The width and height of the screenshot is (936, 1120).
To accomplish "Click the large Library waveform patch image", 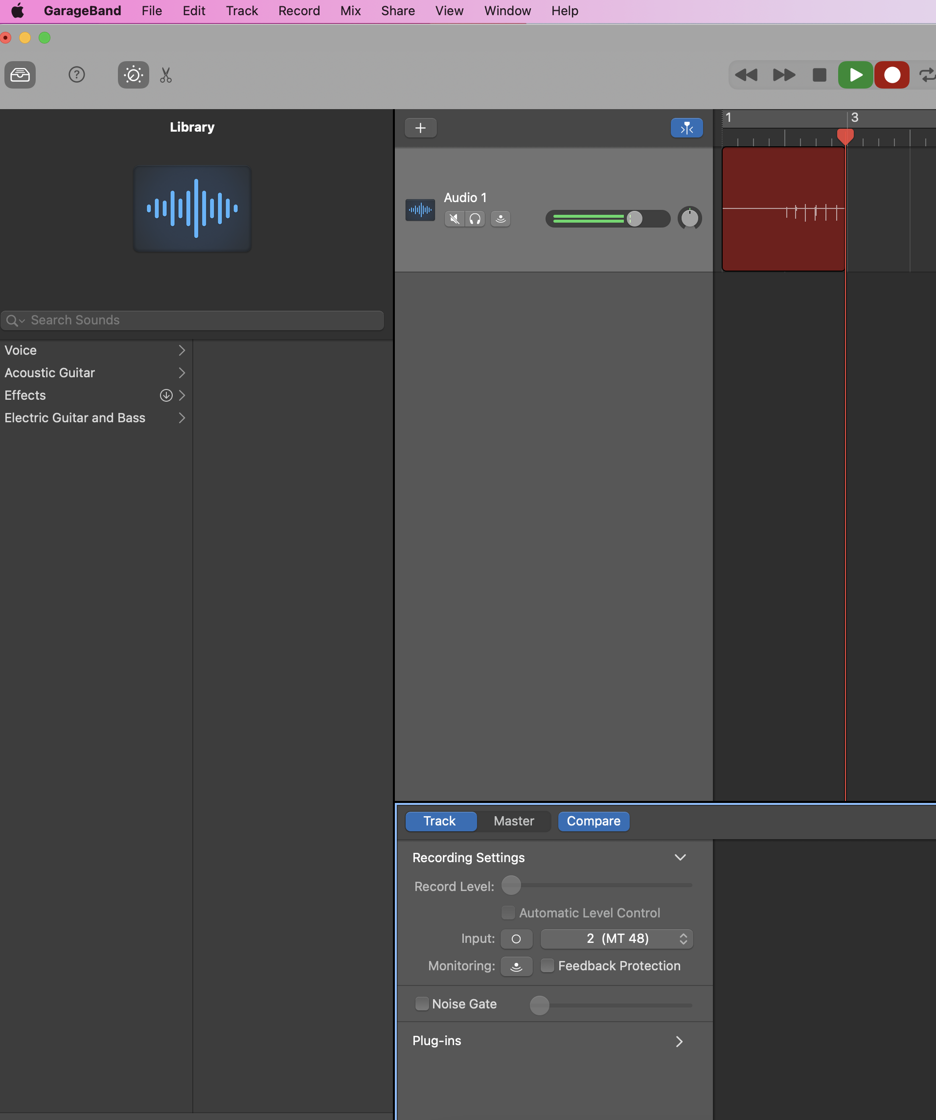I will [x=192, y=208].
